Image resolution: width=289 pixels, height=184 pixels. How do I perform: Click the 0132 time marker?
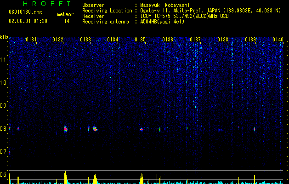(58, 40)
